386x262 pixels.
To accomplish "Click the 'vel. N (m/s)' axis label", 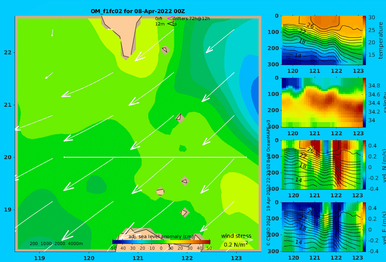I will (384, 165).
